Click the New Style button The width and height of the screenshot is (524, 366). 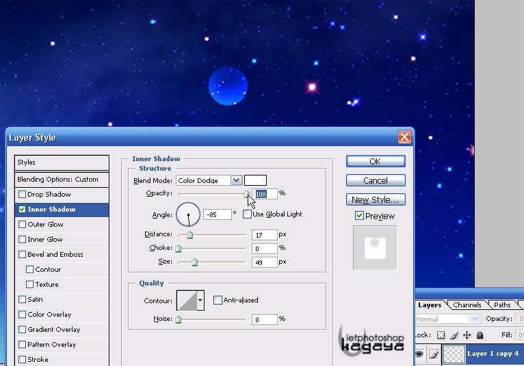click(x=376, y=199)
